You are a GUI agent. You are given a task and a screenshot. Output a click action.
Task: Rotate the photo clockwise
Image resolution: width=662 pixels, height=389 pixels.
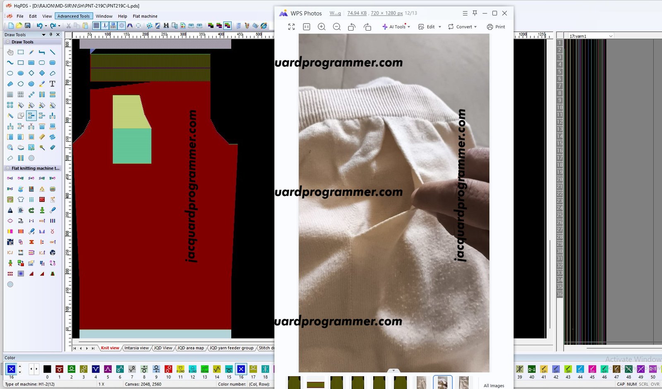pos(367,27)
